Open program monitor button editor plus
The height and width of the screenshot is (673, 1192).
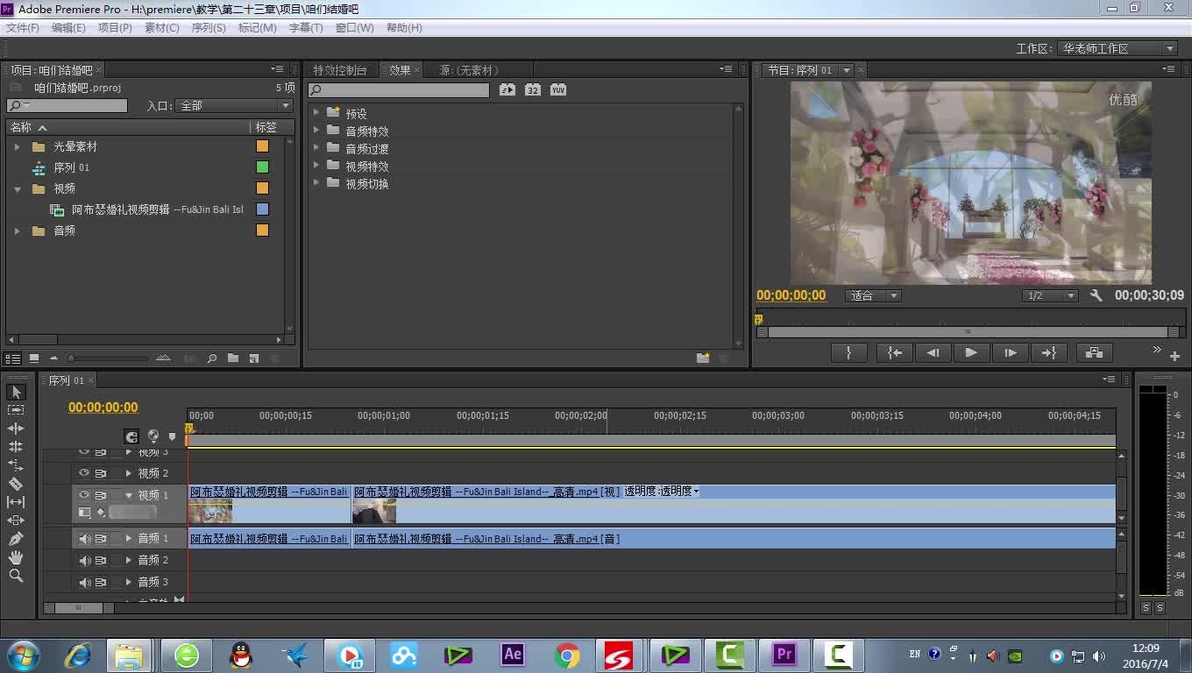pos(1174,356)
